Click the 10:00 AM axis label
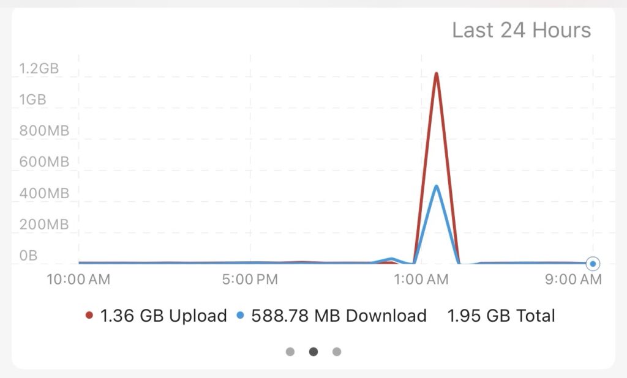Image resolution: width=627 pixels, height=378 pixels. (78, 280)
